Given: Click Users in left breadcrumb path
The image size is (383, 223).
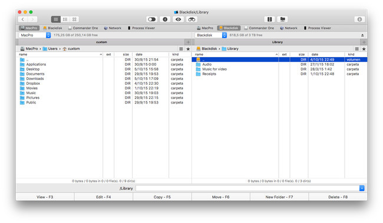Looking at the screenshot, I should 50,49.
